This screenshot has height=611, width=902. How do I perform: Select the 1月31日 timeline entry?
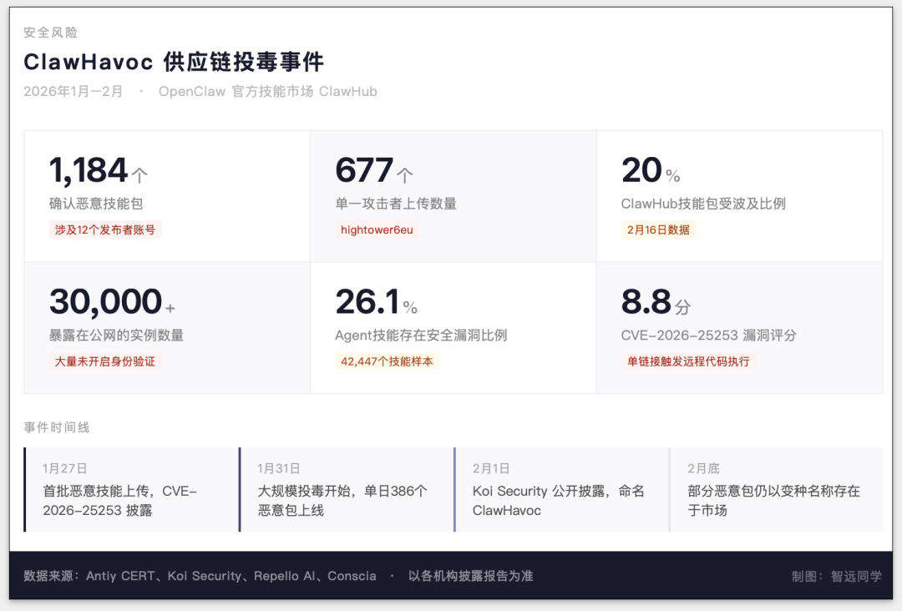click(x=347, y=490)
